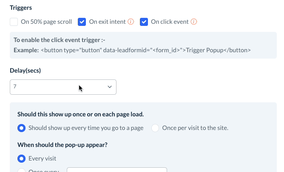Select 'Should show up every time' radio button
Image resolution: width=284 pixels, height=172 pixels.
21,128
